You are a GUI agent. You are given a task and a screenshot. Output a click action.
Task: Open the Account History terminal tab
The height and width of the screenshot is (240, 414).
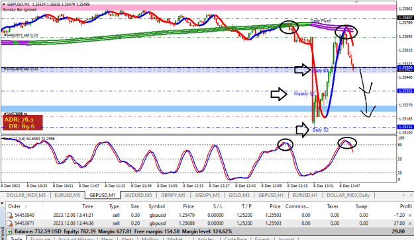[x=76, y=239]
